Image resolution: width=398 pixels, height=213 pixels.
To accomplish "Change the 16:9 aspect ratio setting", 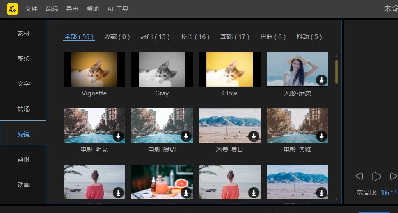I will (389, 193).
